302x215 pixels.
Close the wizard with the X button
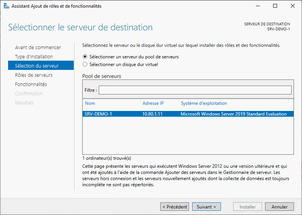(293, 6)
